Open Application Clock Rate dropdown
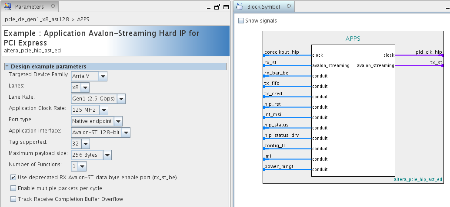The height and width of the screenshot is (207, 450). [x=104, y=110]
